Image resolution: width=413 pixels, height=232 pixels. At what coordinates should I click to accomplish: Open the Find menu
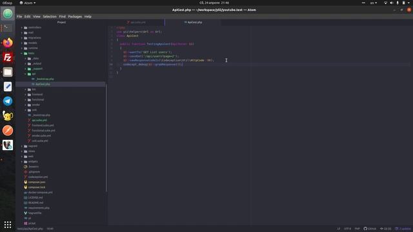pos(62,16)
